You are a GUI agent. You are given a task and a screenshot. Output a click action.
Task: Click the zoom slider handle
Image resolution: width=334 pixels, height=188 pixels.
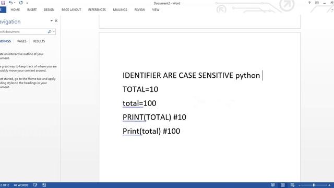click(314, 185)
